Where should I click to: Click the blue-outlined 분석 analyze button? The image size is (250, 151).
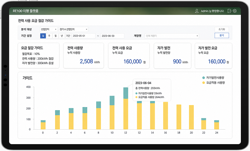pos(221,35)
